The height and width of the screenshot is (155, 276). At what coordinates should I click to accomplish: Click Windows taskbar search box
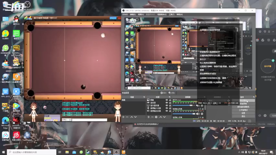pyautogui.click(x=32, y=152)
